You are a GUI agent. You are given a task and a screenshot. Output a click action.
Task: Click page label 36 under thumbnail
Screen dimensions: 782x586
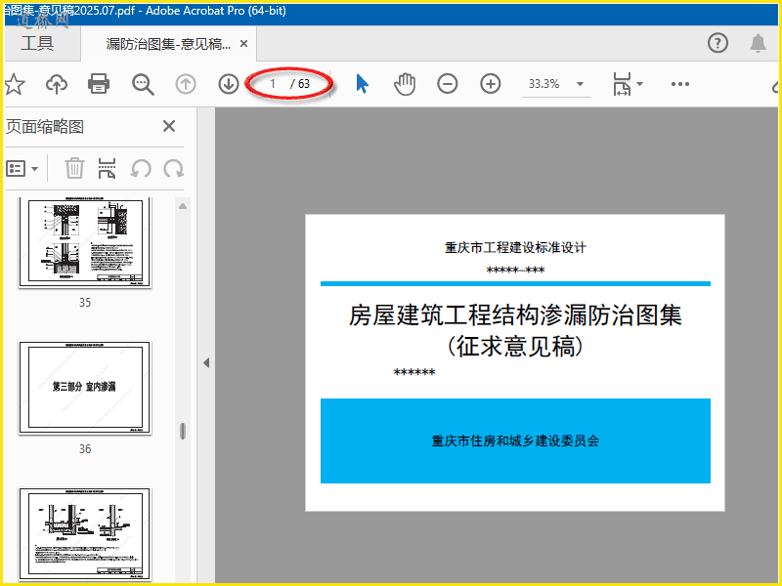point(85,449)
